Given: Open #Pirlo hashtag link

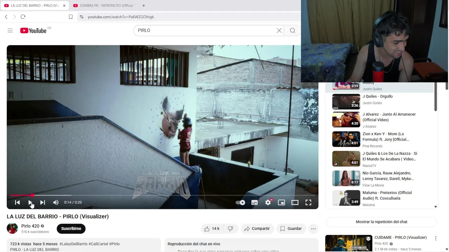Looking at the screenshot, I should point(114,244).
